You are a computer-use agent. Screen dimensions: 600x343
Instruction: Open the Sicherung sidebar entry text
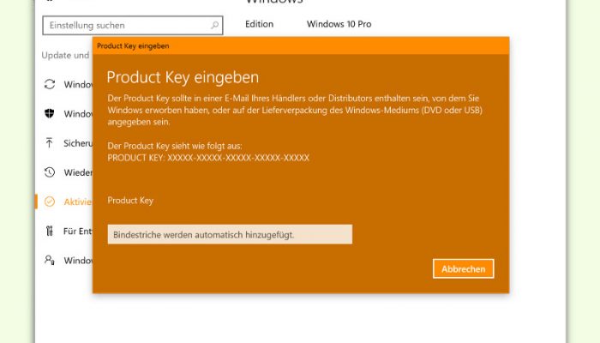pyautogui.click(x=78, y=143)
